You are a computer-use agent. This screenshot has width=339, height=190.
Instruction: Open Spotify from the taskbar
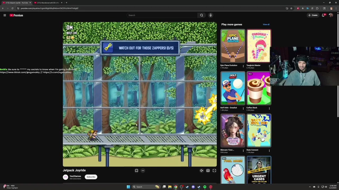[205, 187]
